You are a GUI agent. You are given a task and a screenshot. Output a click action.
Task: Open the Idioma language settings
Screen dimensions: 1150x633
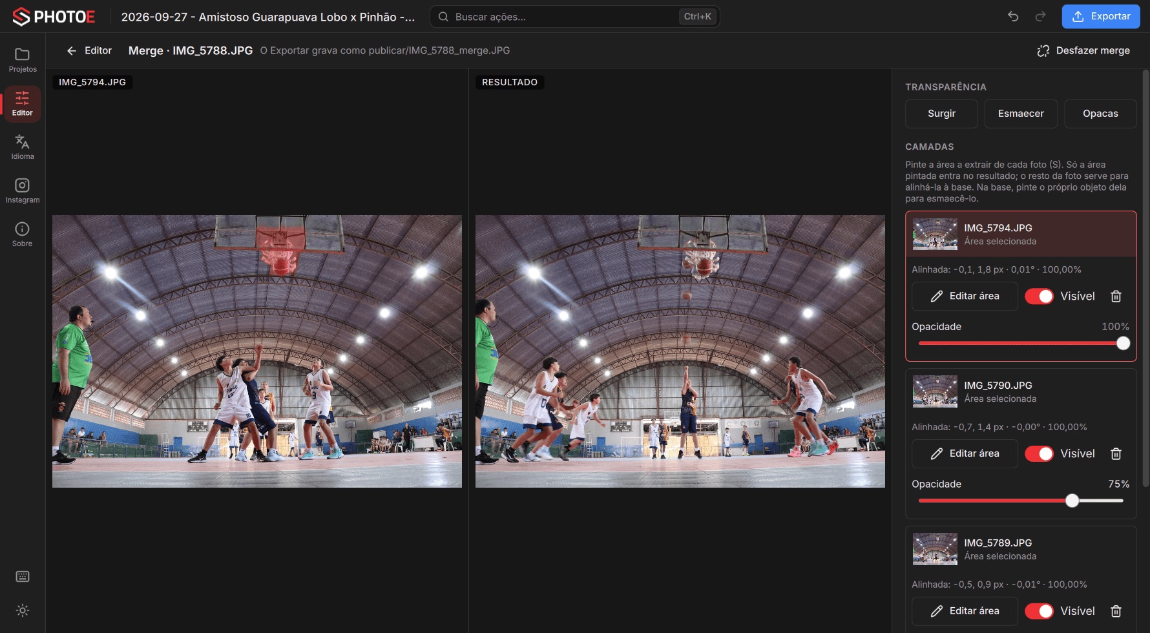click(23, 147)
